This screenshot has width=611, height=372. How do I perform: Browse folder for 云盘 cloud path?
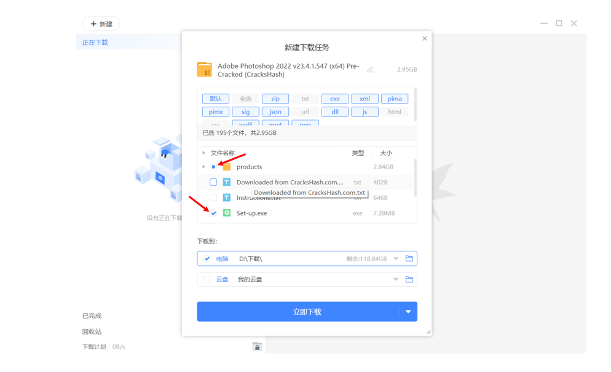click(x=409, y=279)
